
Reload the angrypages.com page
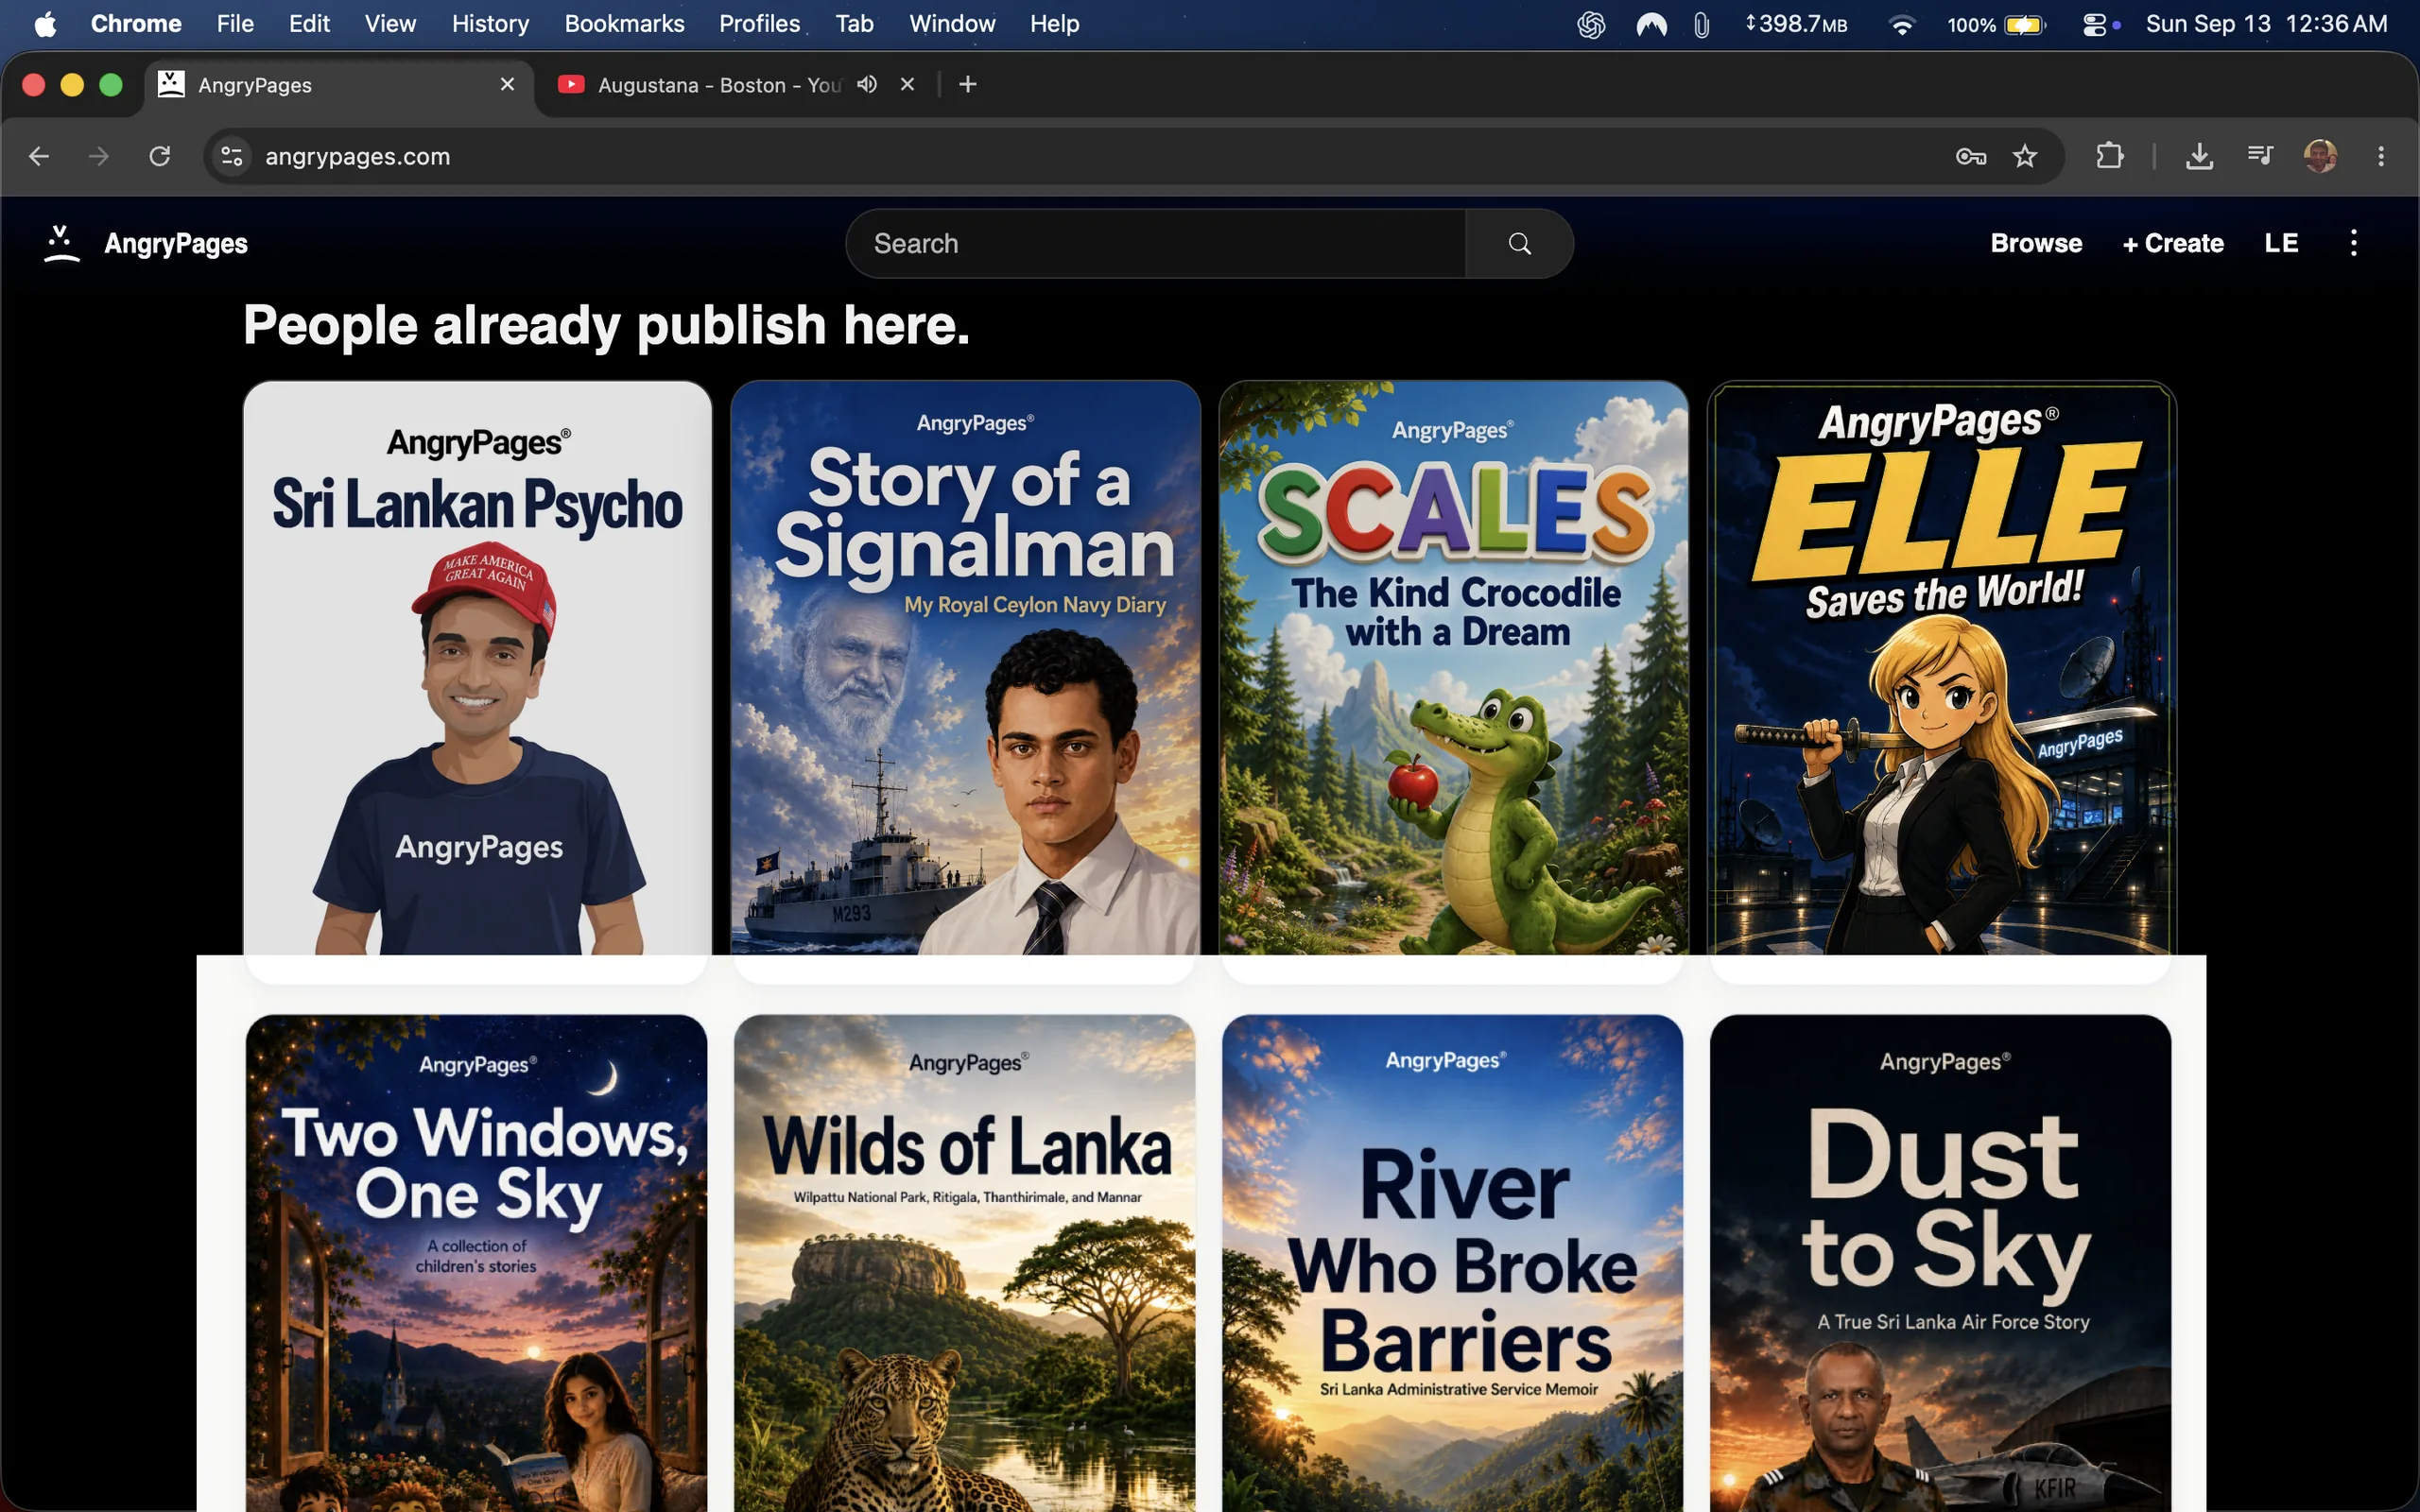point(160,156)
